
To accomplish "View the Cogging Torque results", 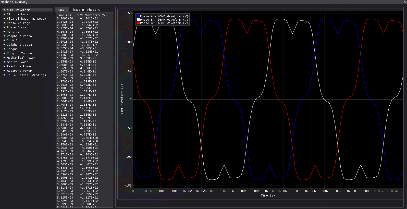I will [19, 53].
